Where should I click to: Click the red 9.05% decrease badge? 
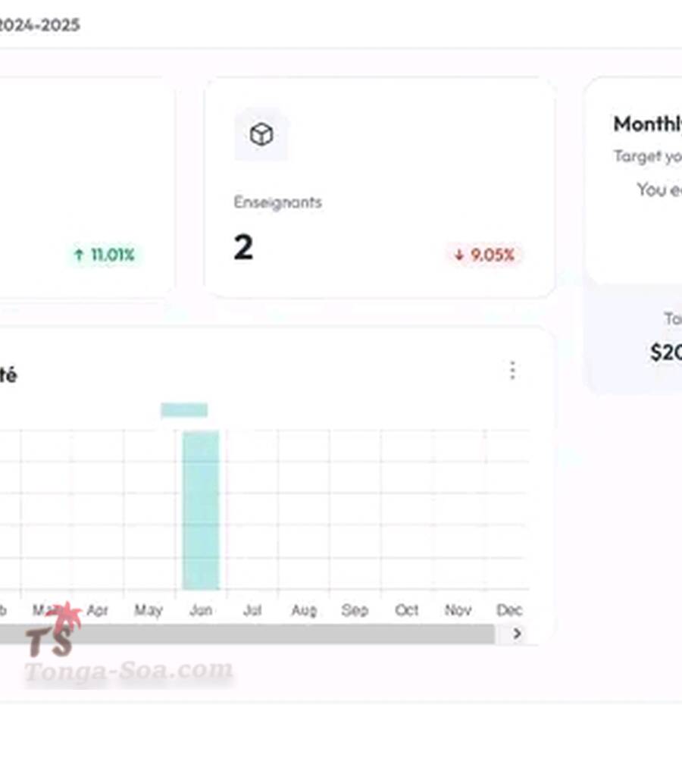pos(484,255)
